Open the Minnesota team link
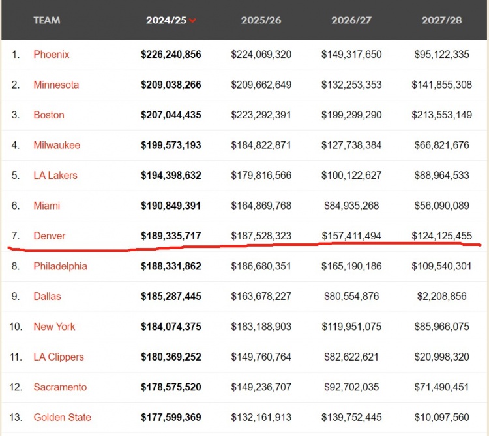This screenshot has width=489, height=436. click(x=56, y=85)
